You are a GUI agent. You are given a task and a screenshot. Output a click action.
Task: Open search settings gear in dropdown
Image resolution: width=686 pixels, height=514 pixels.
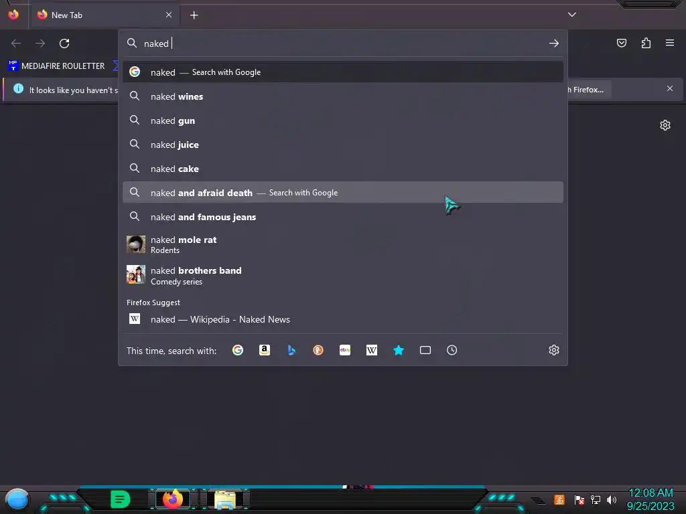coord(554,350)
